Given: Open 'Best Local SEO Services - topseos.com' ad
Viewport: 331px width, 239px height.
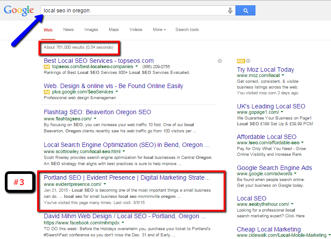Looking at the screenshot, I should pyautogui.click(x=99, y=61).
